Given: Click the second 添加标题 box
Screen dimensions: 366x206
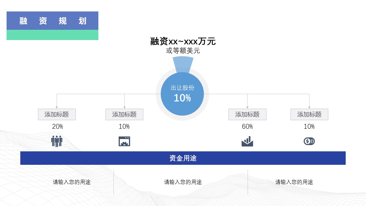Looking at the screenshot, I should [124, 114].
